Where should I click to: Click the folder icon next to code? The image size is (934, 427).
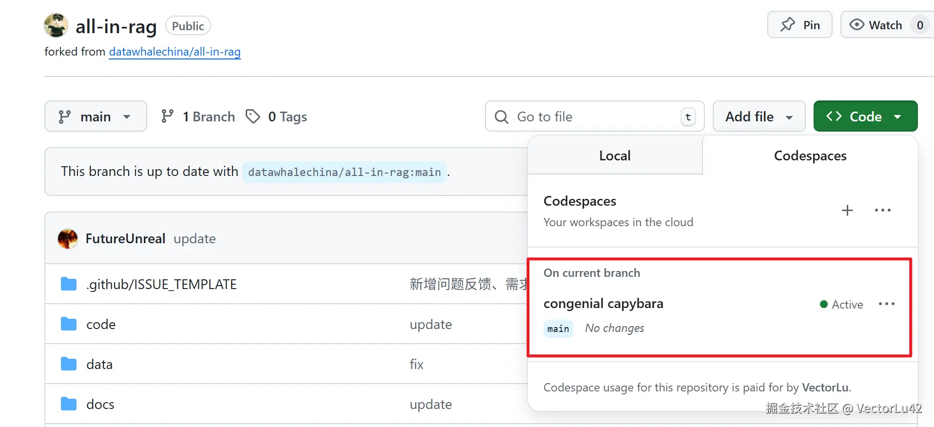tap(69, 324)
